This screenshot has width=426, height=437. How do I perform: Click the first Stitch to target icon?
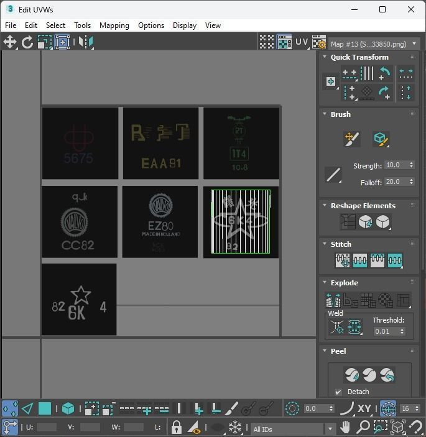click(343, 260)
